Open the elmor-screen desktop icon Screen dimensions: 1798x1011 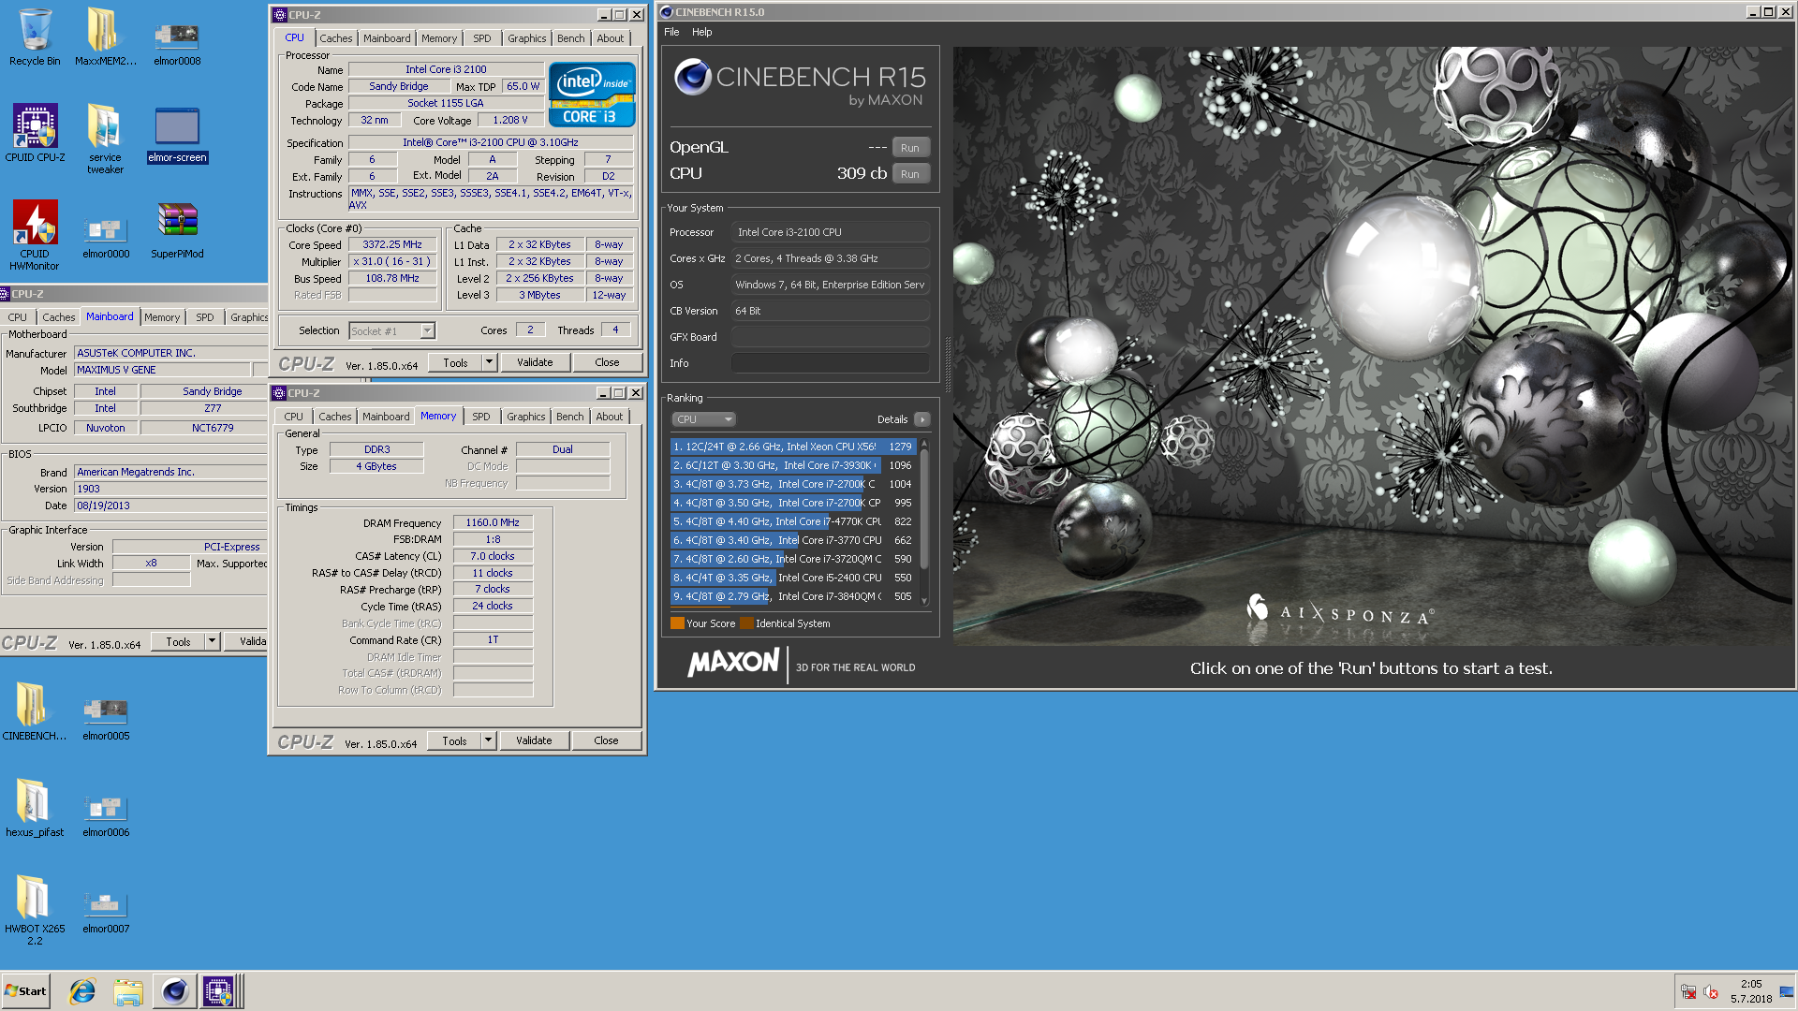tap(177, 133)
